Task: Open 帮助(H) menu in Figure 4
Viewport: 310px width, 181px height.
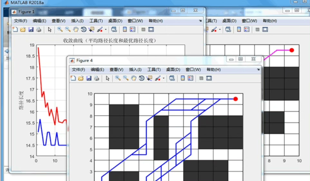Action: pyautogui.click(x=214, y=70)
